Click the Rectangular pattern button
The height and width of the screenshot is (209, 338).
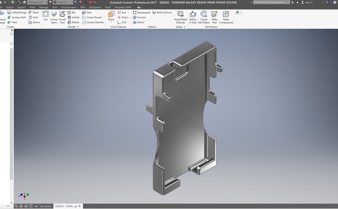coord(141,13)
